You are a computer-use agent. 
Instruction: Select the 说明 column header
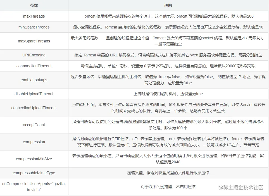pyautogui.click(x=168, y=5)
